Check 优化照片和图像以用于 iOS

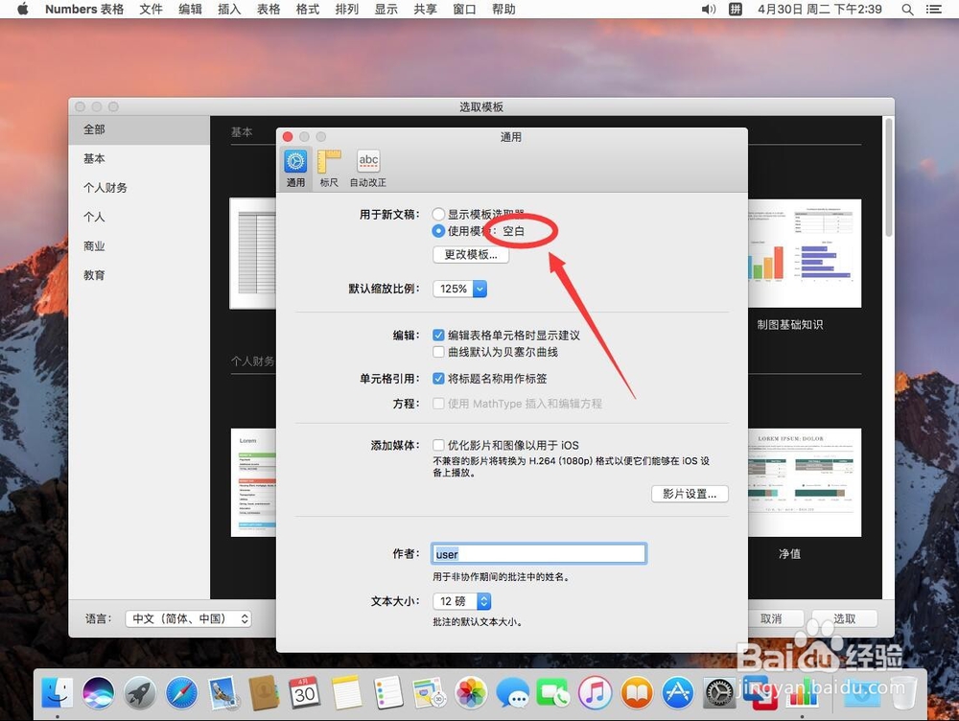tap(438, 444)
